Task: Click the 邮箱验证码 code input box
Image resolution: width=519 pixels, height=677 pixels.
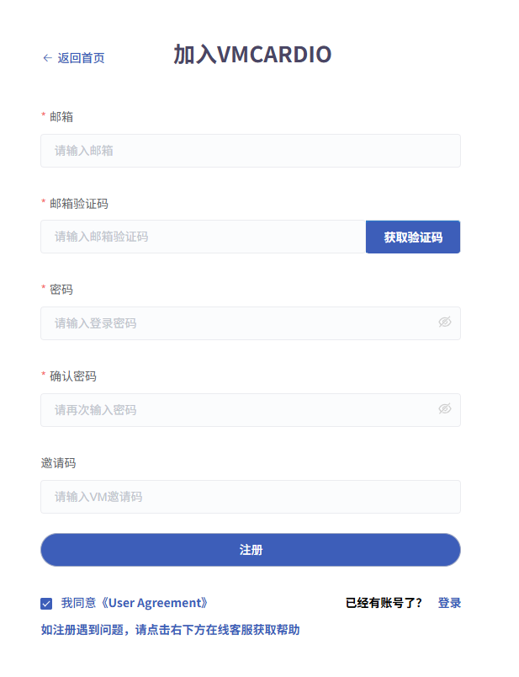Action: (x=202, y=237)
